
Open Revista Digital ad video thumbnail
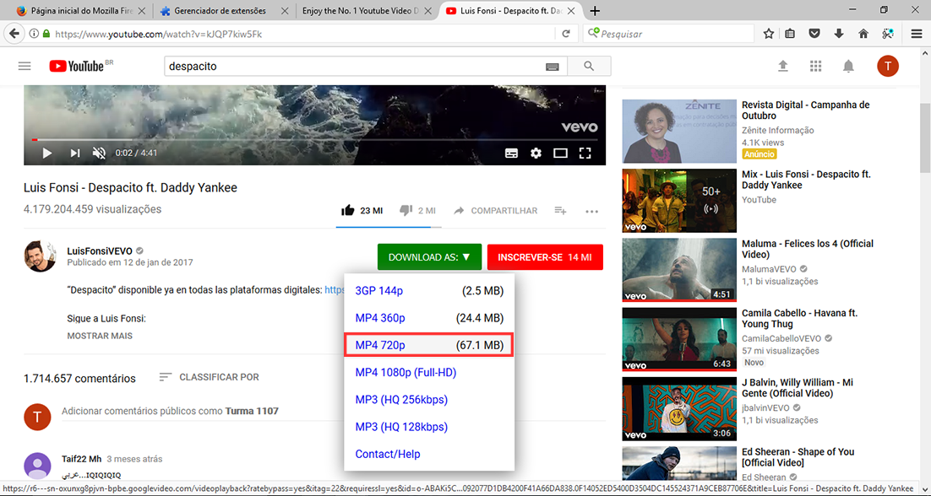pyautogui.click(x=679, y=131)
